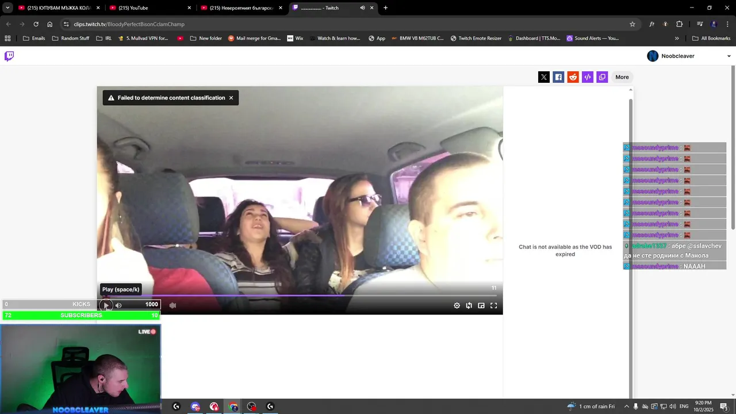
Task: Copy clip link icon
Action: (602, 77)
